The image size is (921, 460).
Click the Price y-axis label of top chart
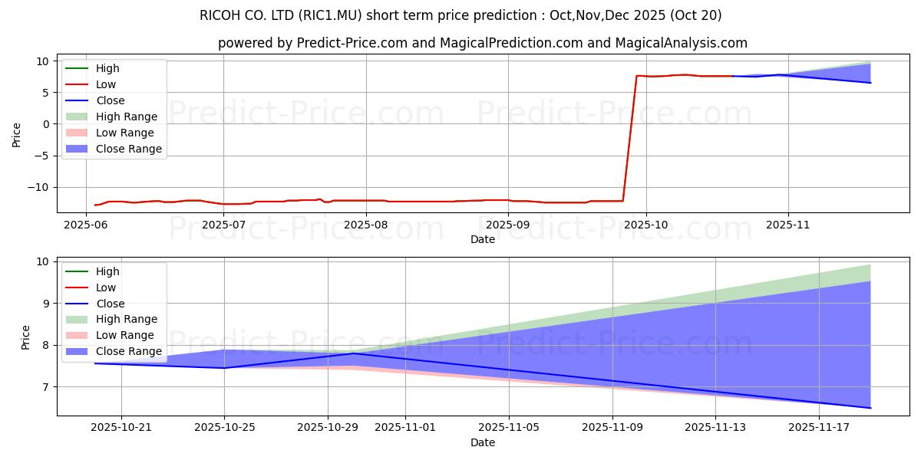[x=17, y=134]
